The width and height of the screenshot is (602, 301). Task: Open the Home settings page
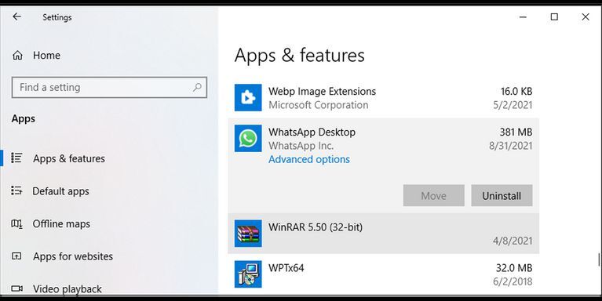pos(46,55)
